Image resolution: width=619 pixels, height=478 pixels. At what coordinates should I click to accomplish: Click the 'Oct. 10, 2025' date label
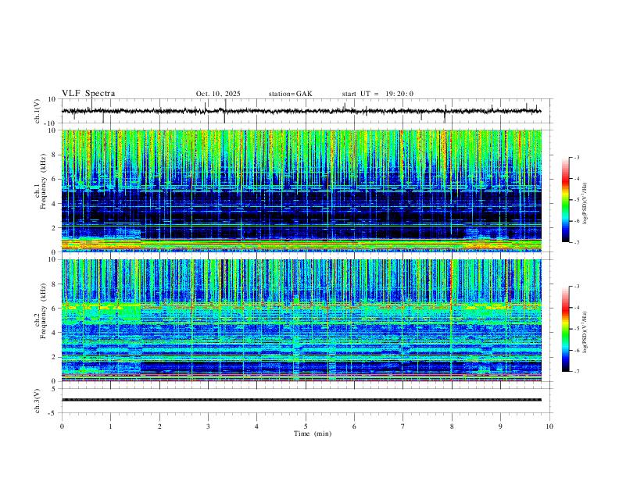(218, 94)
